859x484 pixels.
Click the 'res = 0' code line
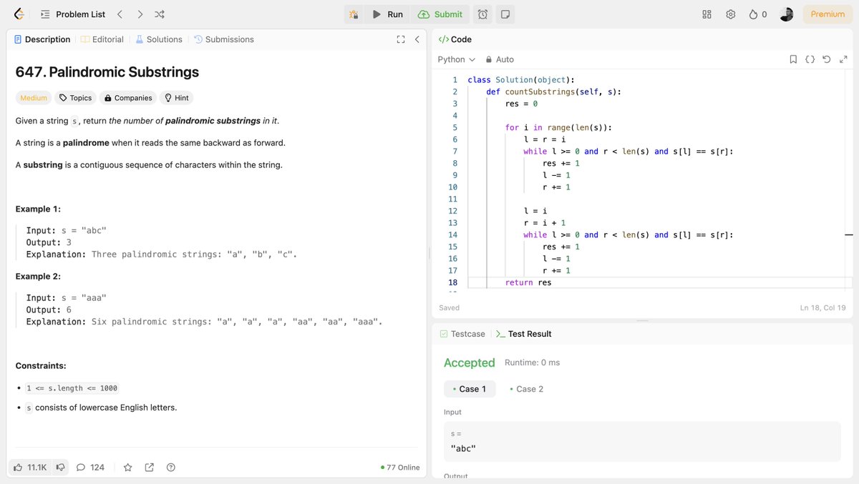(x=521, y=104)
